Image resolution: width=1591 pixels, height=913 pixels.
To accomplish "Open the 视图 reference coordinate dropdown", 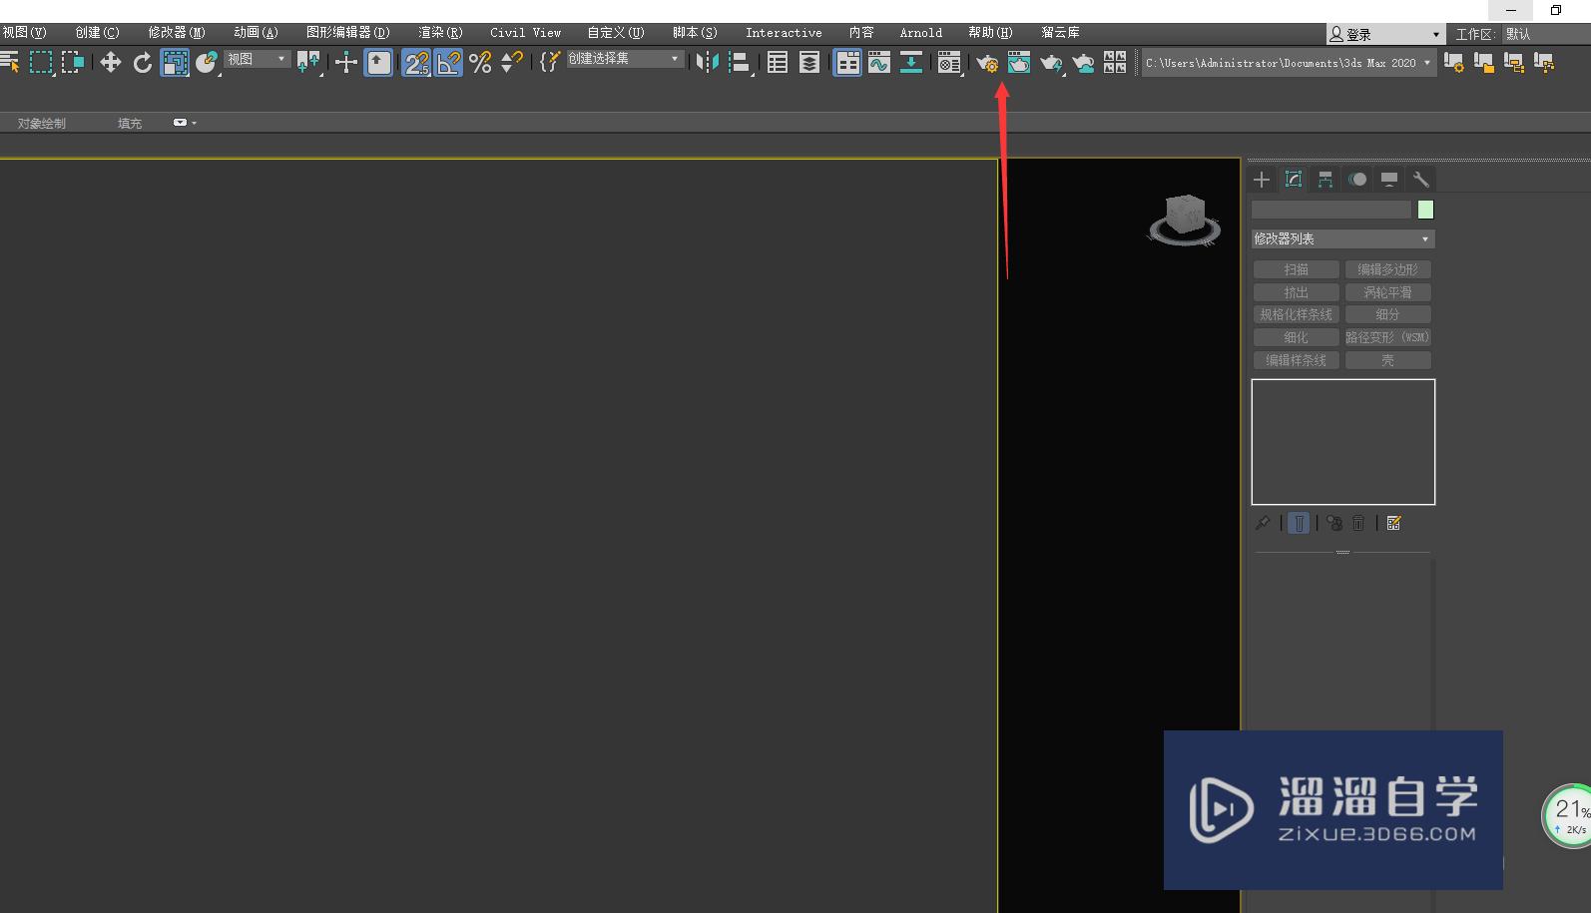I will click(x=257, y=60).
